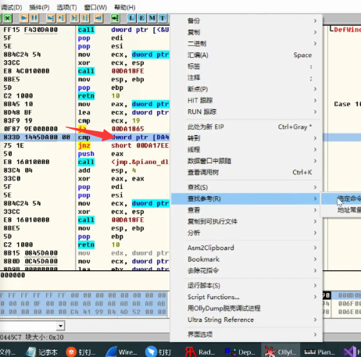Viewport: 361px width, 357px height.
Task: Click the green close-program X toolbar icon
Action: pos(8,18)
